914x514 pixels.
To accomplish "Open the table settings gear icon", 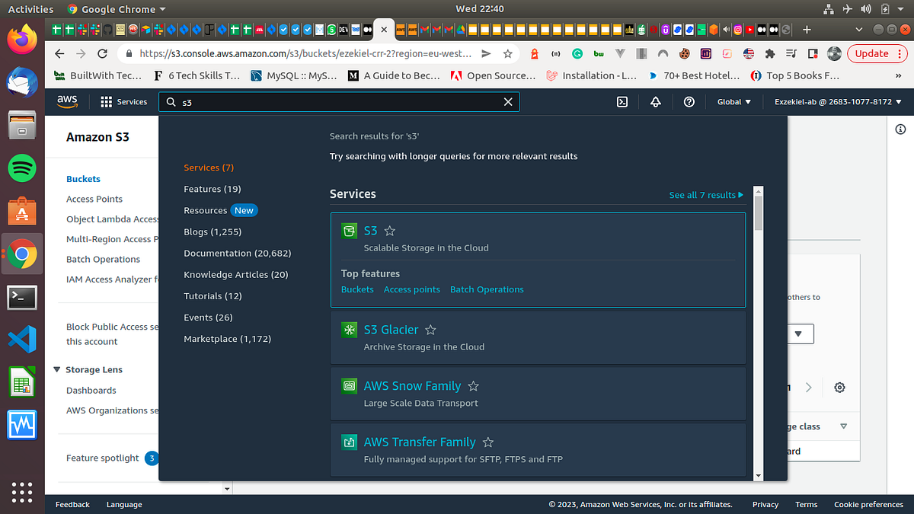I will 839,388.
